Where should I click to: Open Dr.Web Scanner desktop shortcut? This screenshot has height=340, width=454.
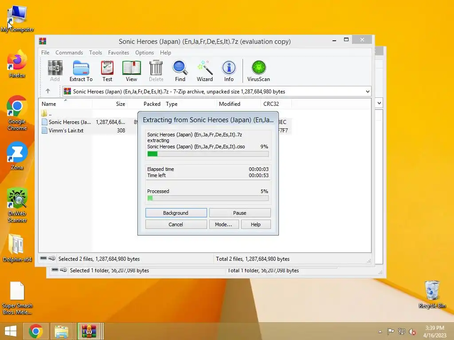[x=17, y=205]
